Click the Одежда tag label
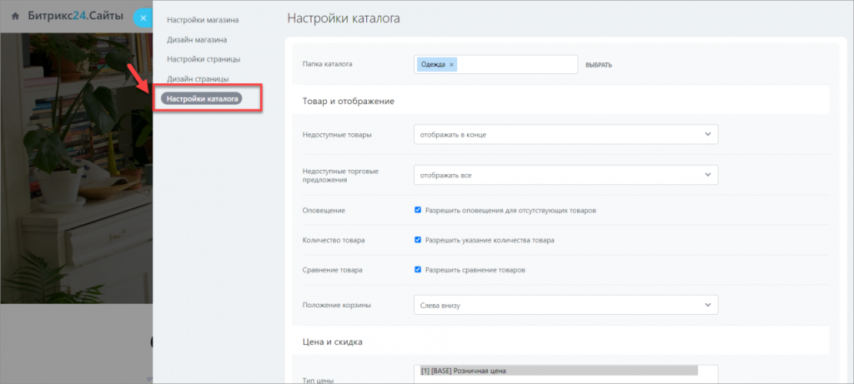Viewport: 854px width, 384px height. tap(433, 65)
